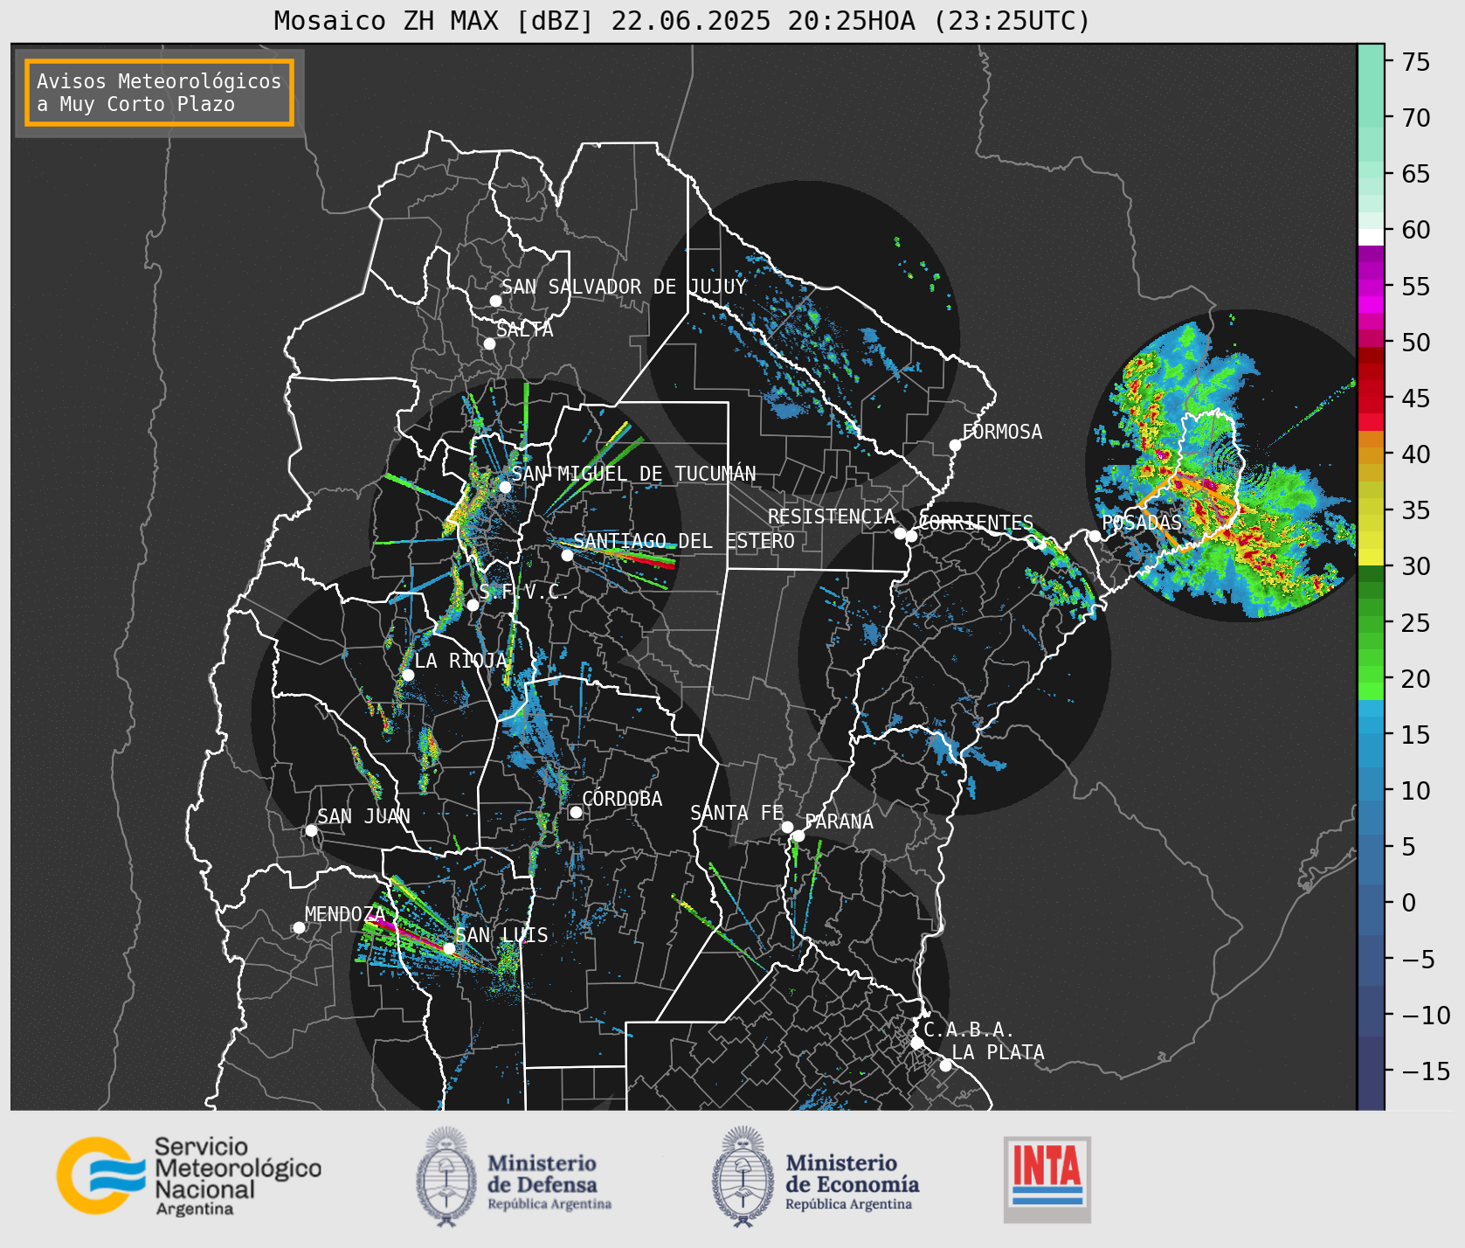Click the Salta city dot

489,343
